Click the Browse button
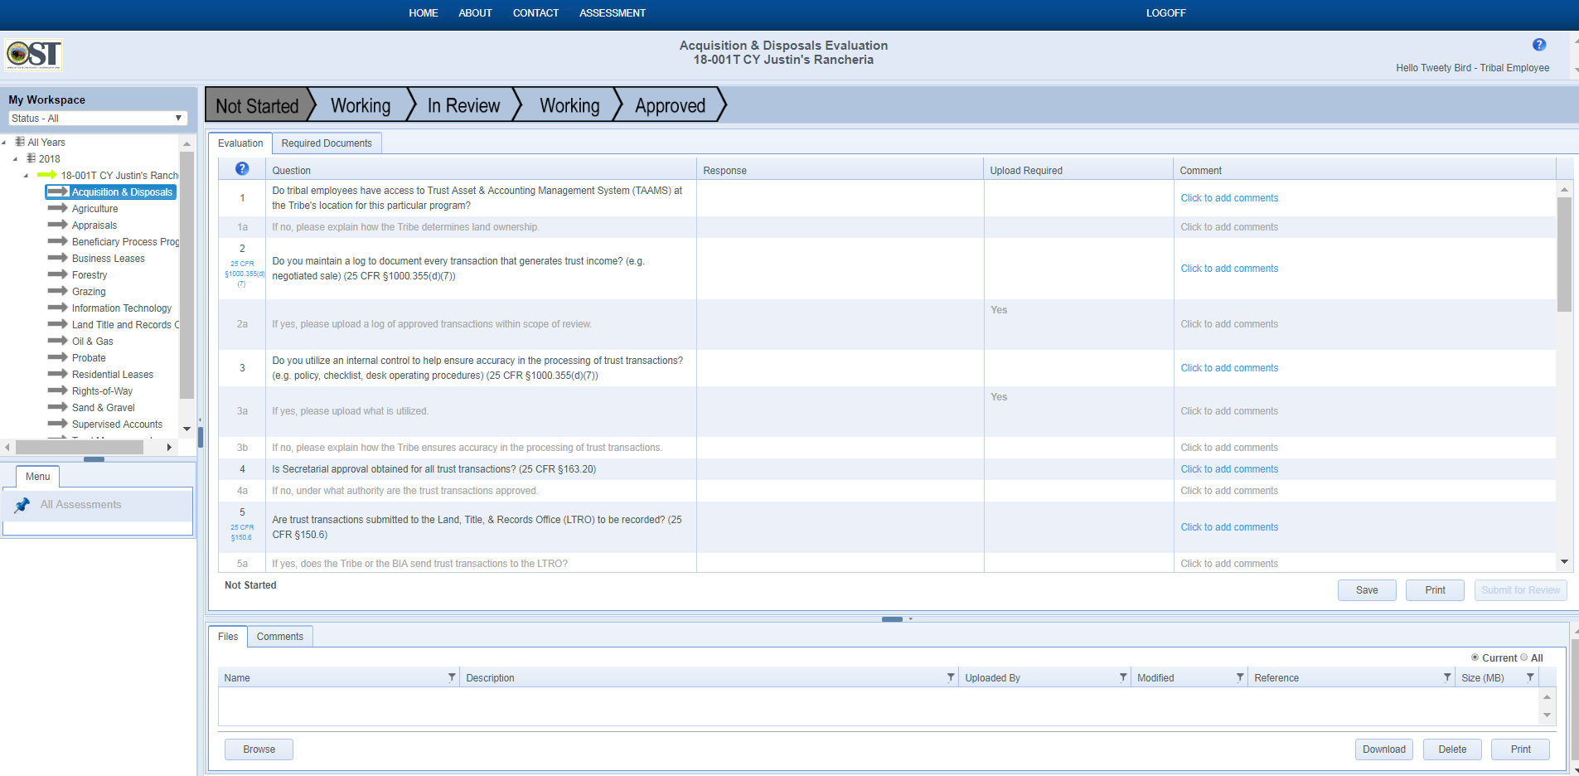 pyautogui.click(x=259, y=749)
